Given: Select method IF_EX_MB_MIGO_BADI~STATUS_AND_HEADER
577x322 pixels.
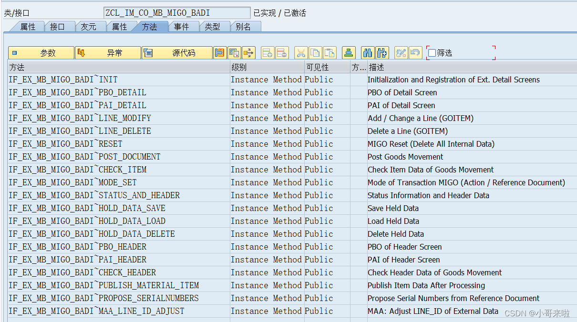Looking at the screenshot, I should click(94, 195).
